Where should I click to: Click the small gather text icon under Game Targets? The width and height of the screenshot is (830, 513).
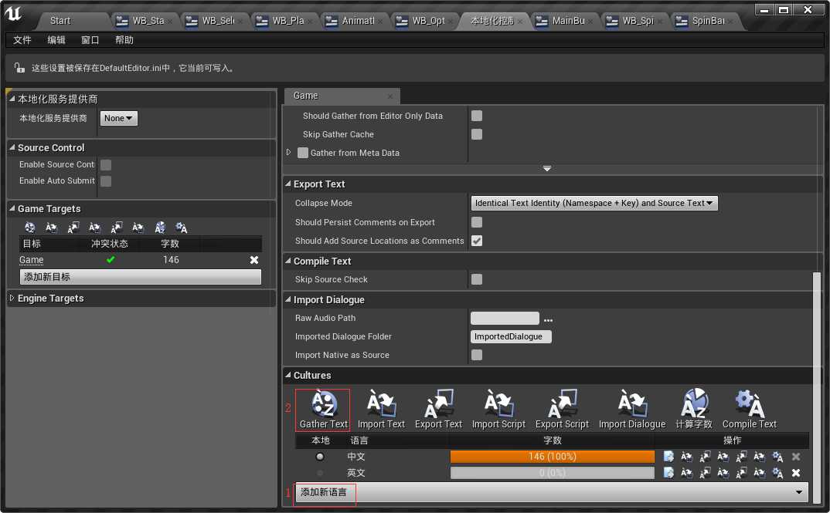[29, 227]
